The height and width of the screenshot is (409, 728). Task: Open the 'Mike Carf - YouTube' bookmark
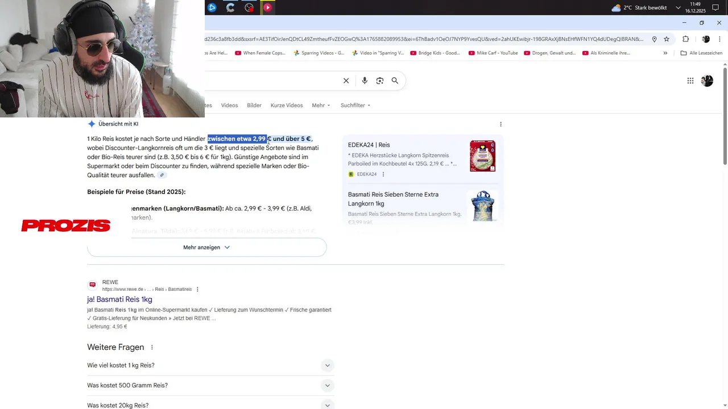(x=493, y=53)
